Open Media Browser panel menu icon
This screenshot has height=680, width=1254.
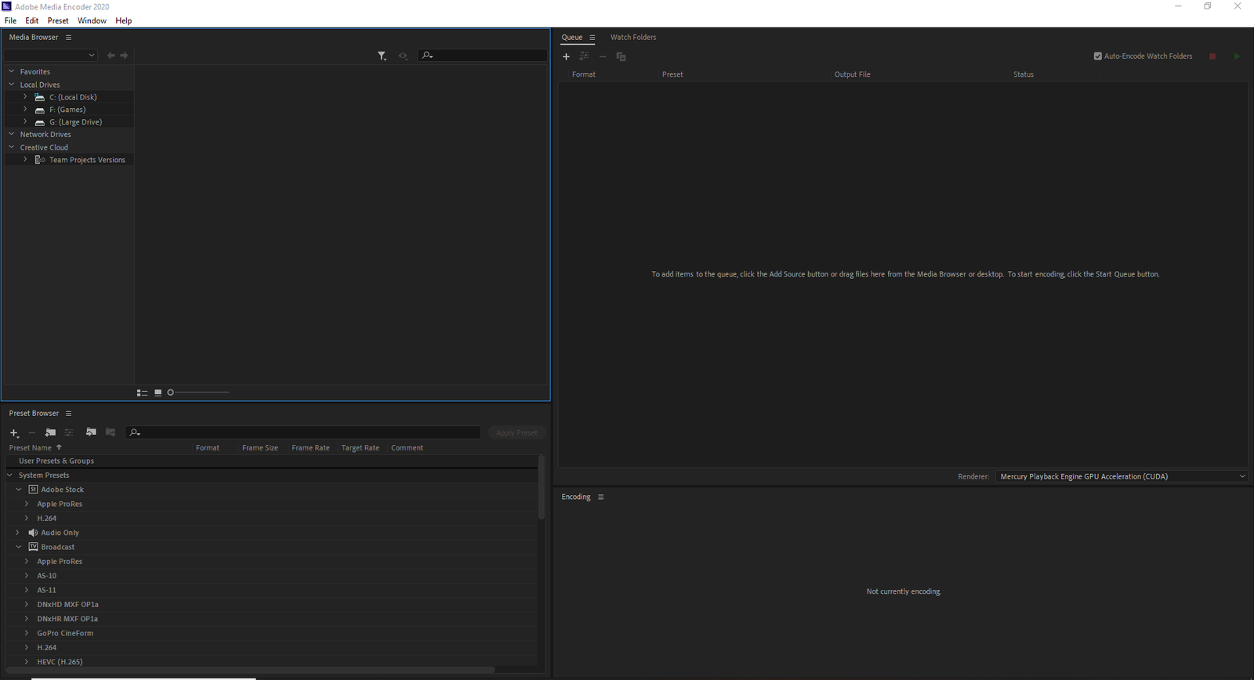coord(68,38)
